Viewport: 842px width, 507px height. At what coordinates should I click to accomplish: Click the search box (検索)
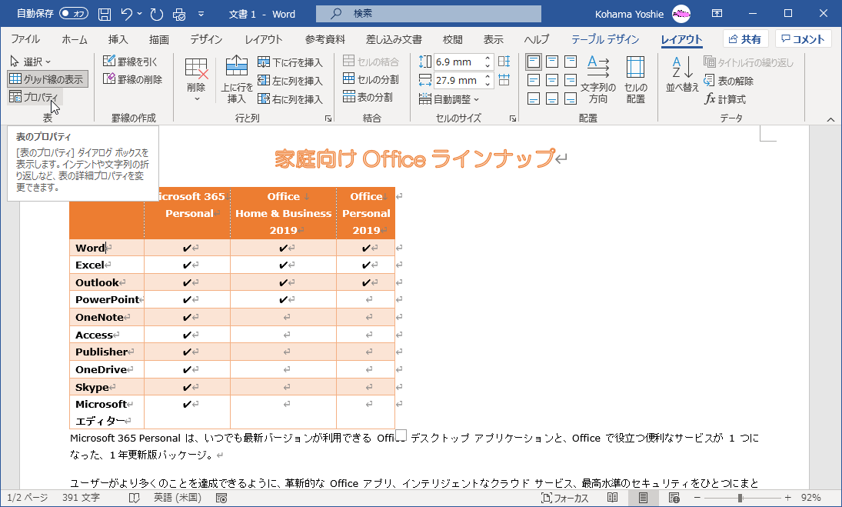pyautogui.click(x=428, y=14)
